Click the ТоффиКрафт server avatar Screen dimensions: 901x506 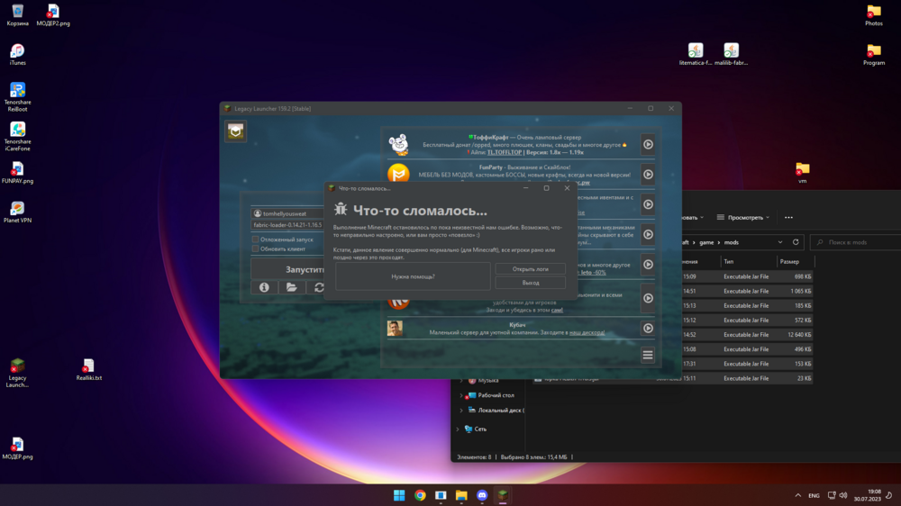pyautogui.click(x=398, y=145)
